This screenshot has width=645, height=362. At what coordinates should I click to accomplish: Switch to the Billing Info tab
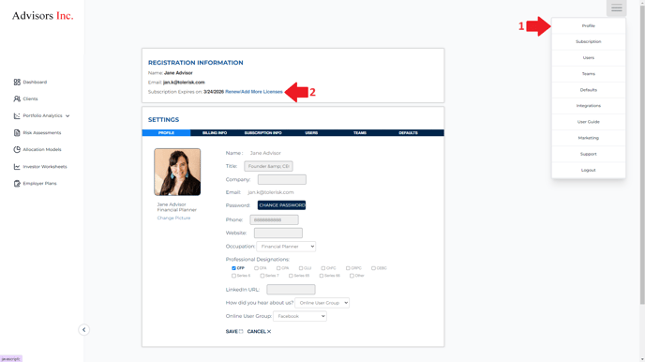[x=215, y=133]
